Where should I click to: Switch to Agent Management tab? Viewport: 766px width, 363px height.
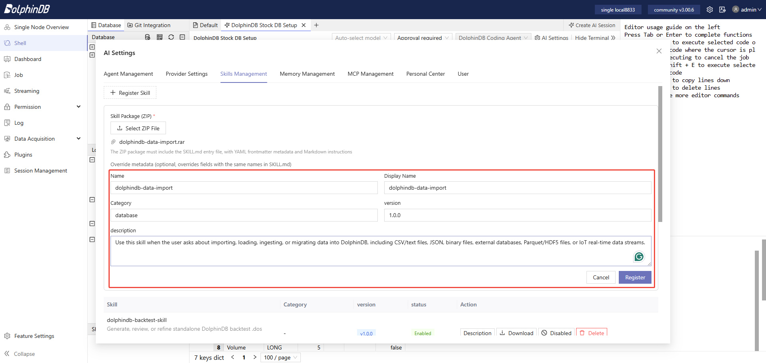[x=128, y=74]
